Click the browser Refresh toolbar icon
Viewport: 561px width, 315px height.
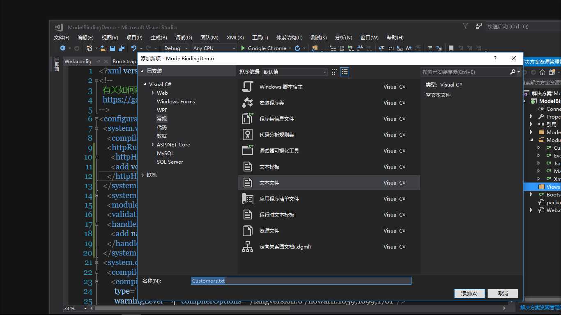[297, 48]
